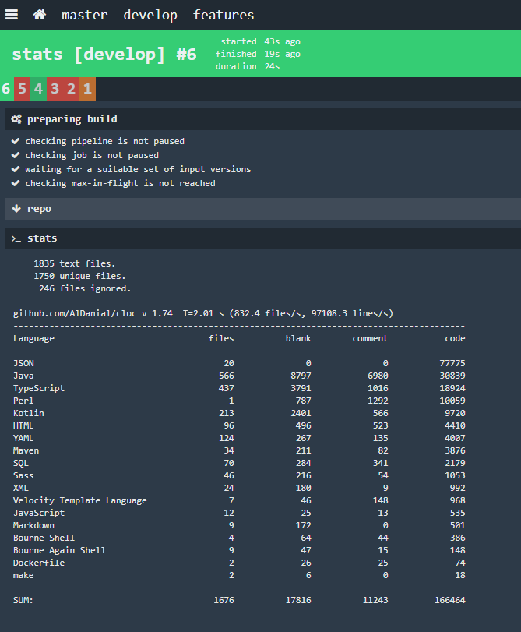This screenshot has height=632, width=521.
Task: Click the github.com/AlDanial/cloc version line
Action: pos(203,313)
